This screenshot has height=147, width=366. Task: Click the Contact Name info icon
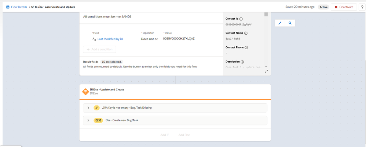[246, 33]
